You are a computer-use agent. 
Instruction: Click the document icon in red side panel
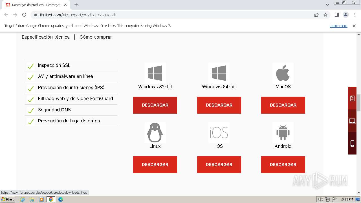(352, 98)
